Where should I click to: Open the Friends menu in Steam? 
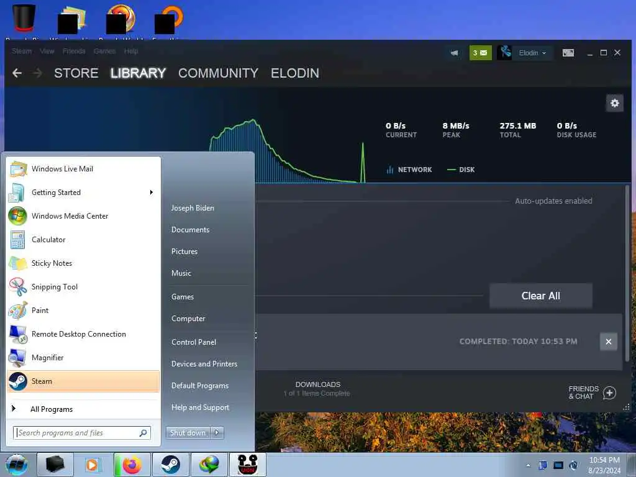74,51
